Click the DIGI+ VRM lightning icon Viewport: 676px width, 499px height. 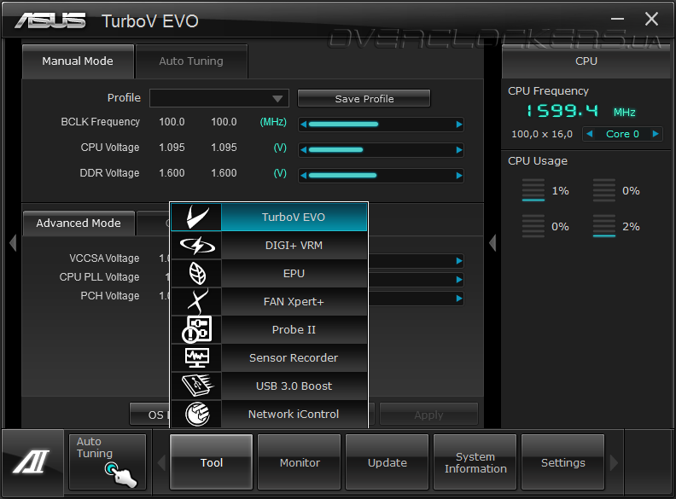[x=196, y=246]
